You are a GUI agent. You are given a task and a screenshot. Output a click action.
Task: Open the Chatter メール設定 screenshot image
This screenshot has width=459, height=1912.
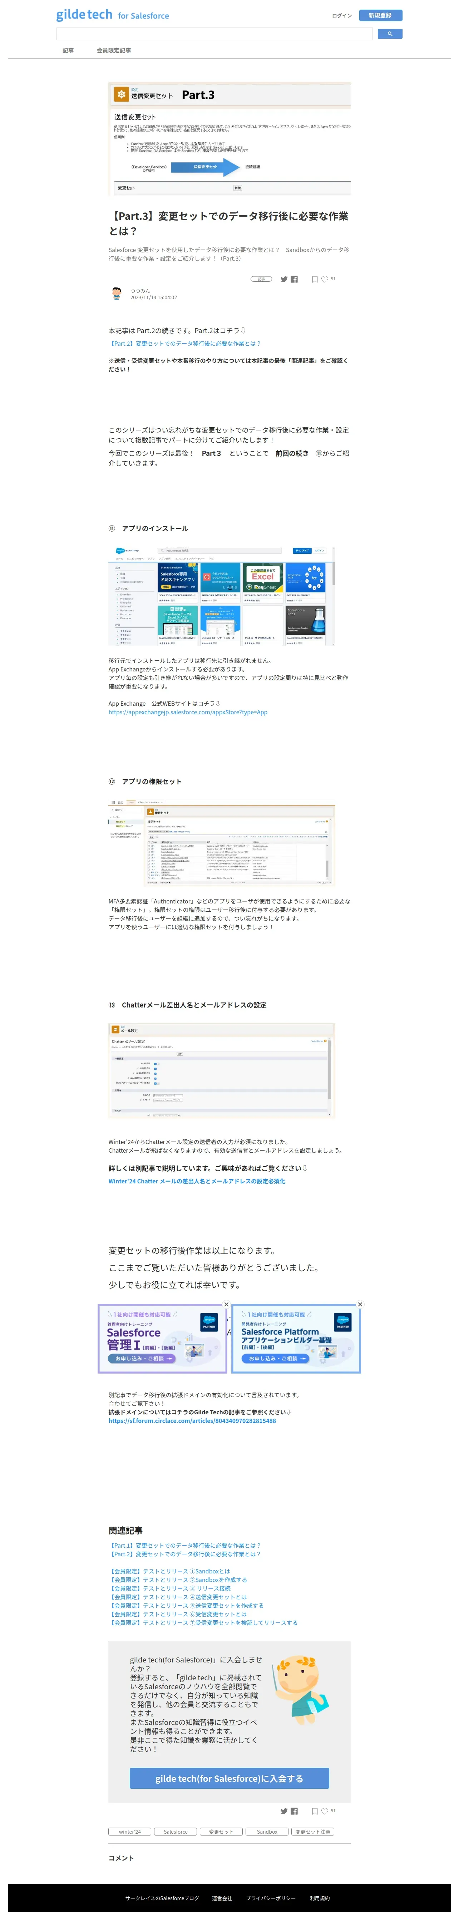coord(221,1070)
